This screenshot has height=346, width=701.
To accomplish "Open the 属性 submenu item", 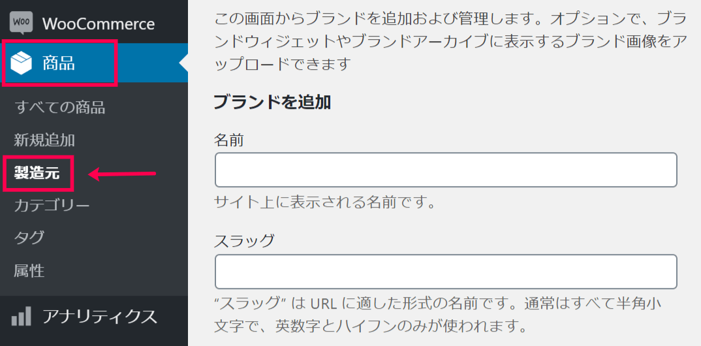I will pos(29,270).
